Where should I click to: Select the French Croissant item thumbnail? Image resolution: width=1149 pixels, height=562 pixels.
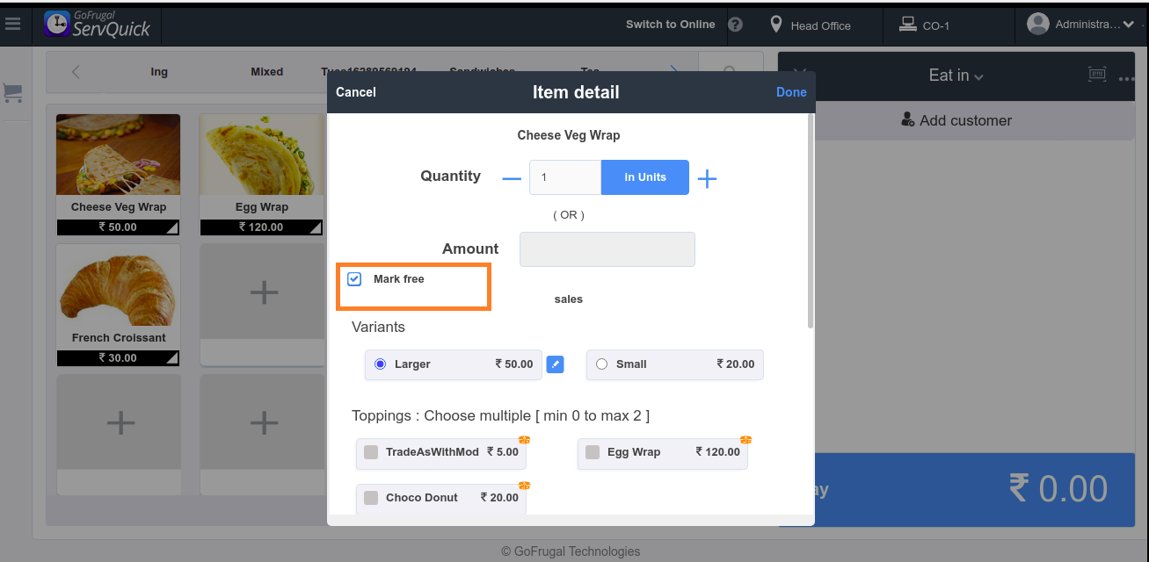coord(118,285)
